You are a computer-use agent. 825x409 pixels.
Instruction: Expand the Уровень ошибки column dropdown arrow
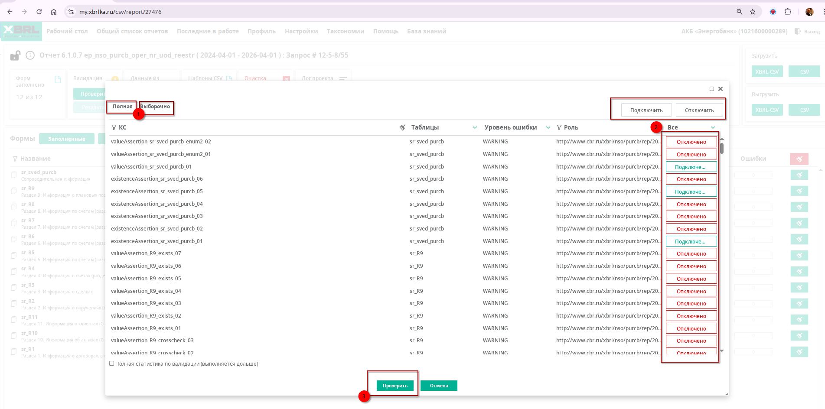pos(548,127)
